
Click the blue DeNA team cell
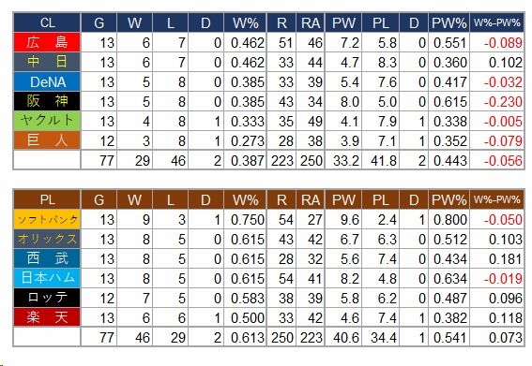pyautogui.click(x=47, y=81)
